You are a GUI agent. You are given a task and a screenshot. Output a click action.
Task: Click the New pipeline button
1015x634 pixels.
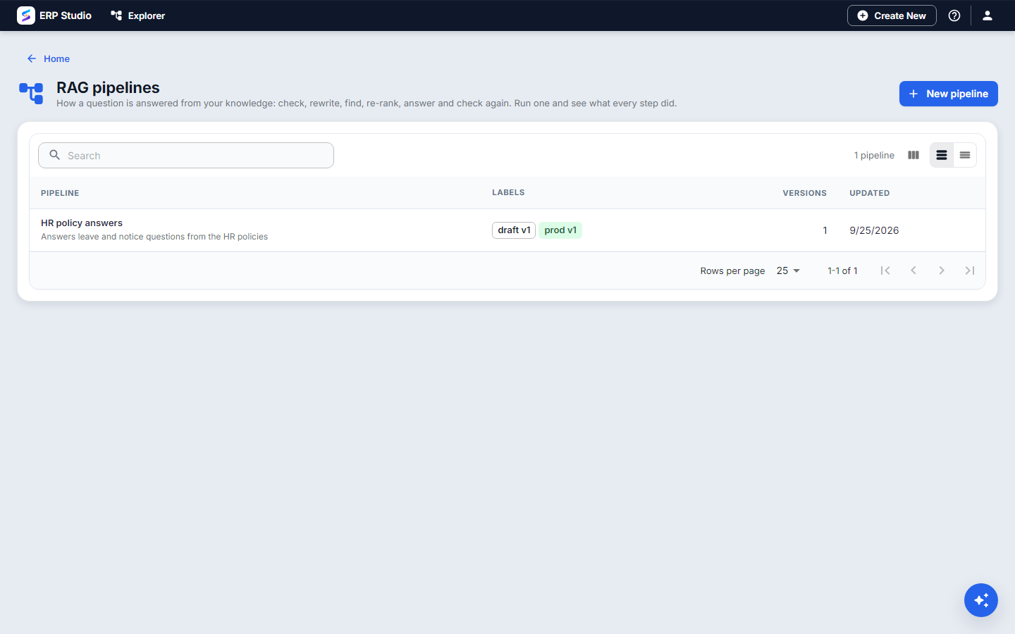(949, 94)
